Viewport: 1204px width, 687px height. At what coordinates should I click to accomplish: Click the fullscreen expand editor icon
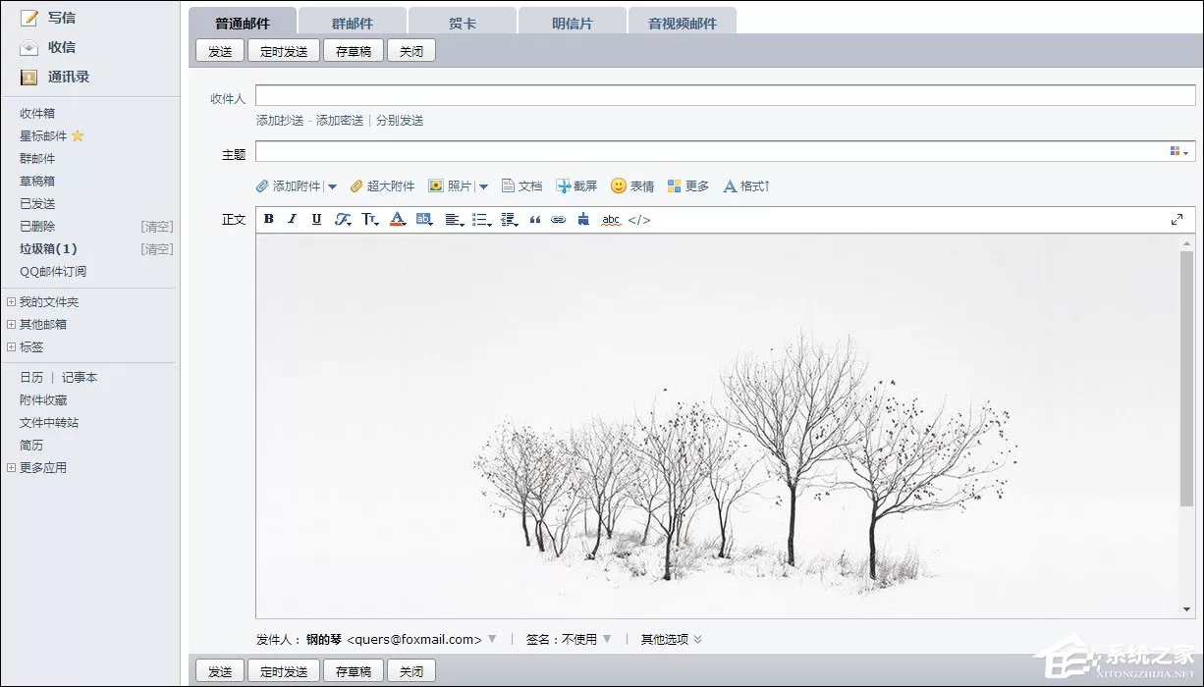[x=1177, y=220]
